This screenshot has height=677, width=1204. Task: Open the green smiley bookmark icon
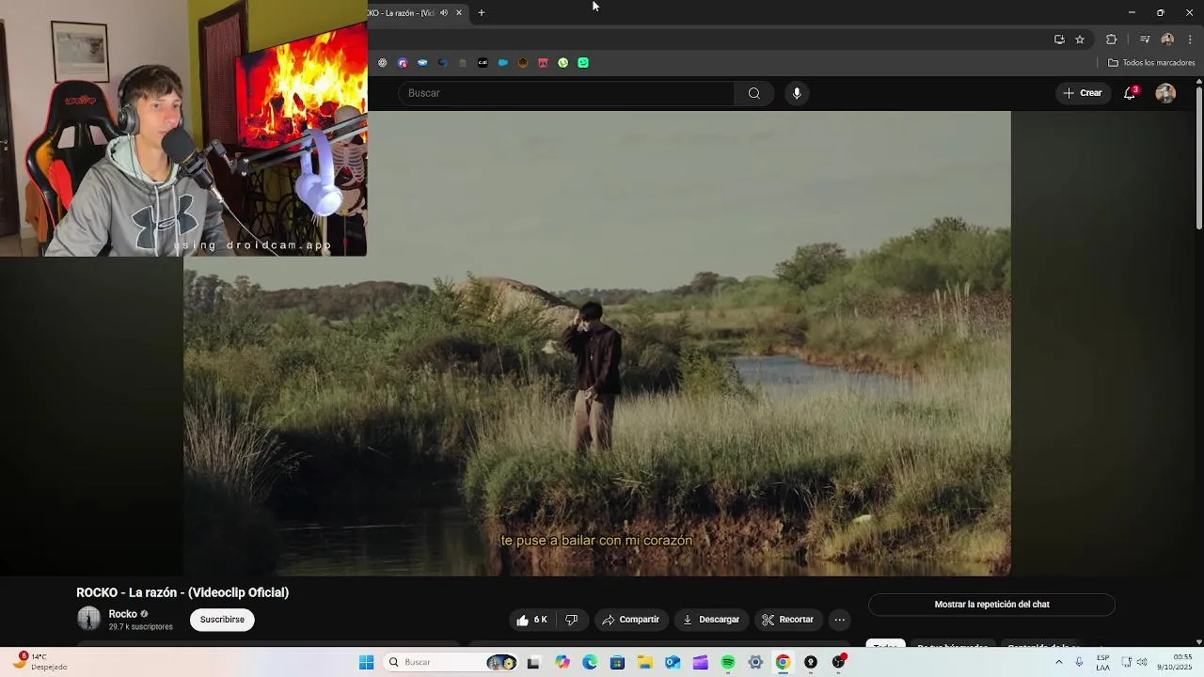(583, 63)
